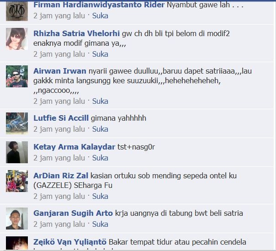The width and height of the screenshot is (276, 251).
Task: Visit Rhizha Satria Vhelorhi's profile name
Action: (76, 33)
